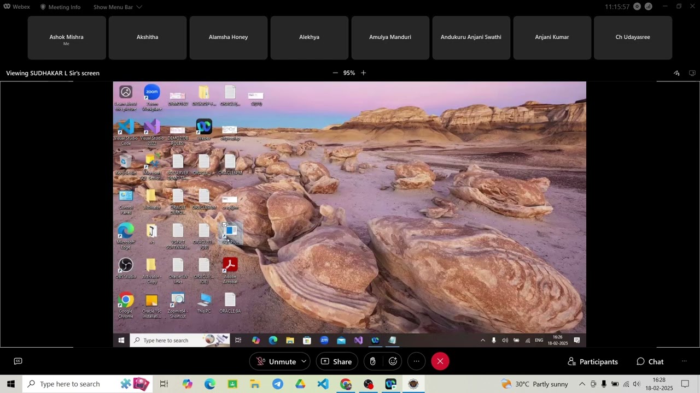The image size is (700, 393).
Task: Expand the Show Menu Bar chevron
Action: click(139, 7)
